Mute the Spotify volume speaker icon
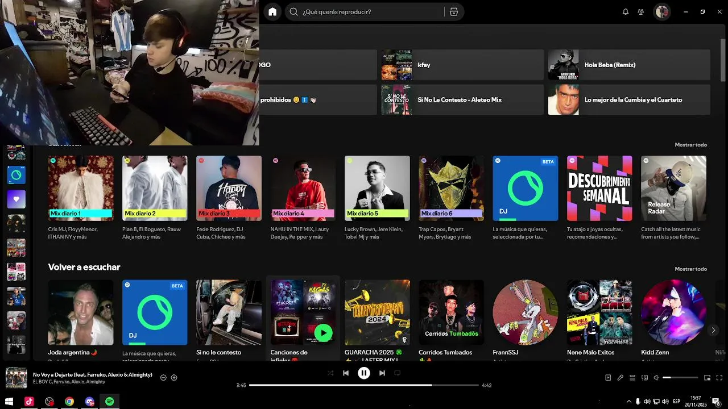 click(x=656, y=378)
